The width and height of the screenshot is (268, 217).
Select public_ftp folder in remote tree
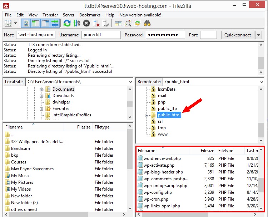[x=167, y=108]
